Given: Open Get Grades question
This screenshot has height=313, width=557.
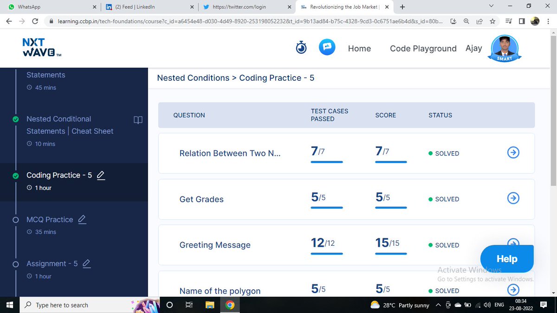Looking at the screenshot, I should coord(201,199).
